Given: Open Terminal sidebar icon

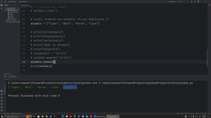Looking at the screenshot, I should coord(2,104).
